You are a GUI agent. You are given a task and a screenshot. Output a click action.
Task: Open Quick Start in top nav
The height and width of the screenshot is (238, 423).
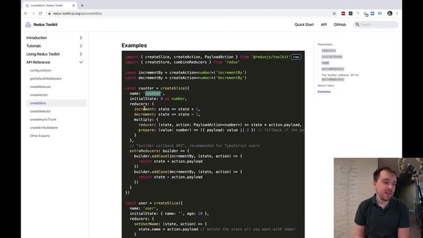pyautogui.click(x=304, y=24)
